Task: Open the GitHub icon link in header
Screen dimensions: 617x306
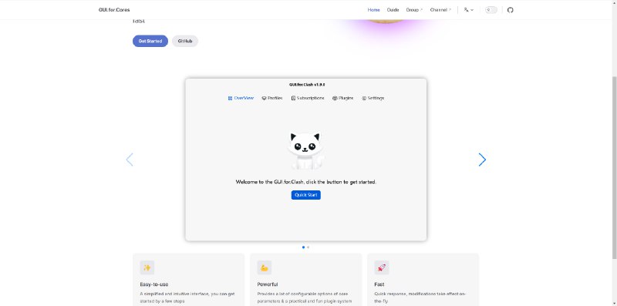Action: [510, 10]
